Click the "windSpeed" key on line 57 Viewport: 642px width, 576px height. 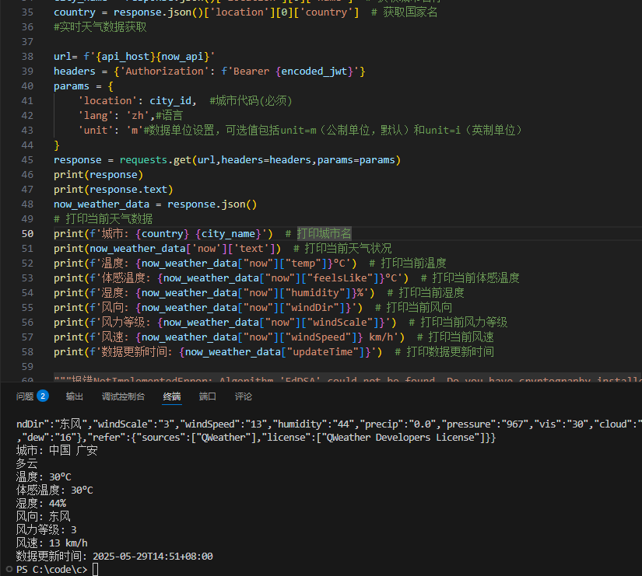pos(321,337)
